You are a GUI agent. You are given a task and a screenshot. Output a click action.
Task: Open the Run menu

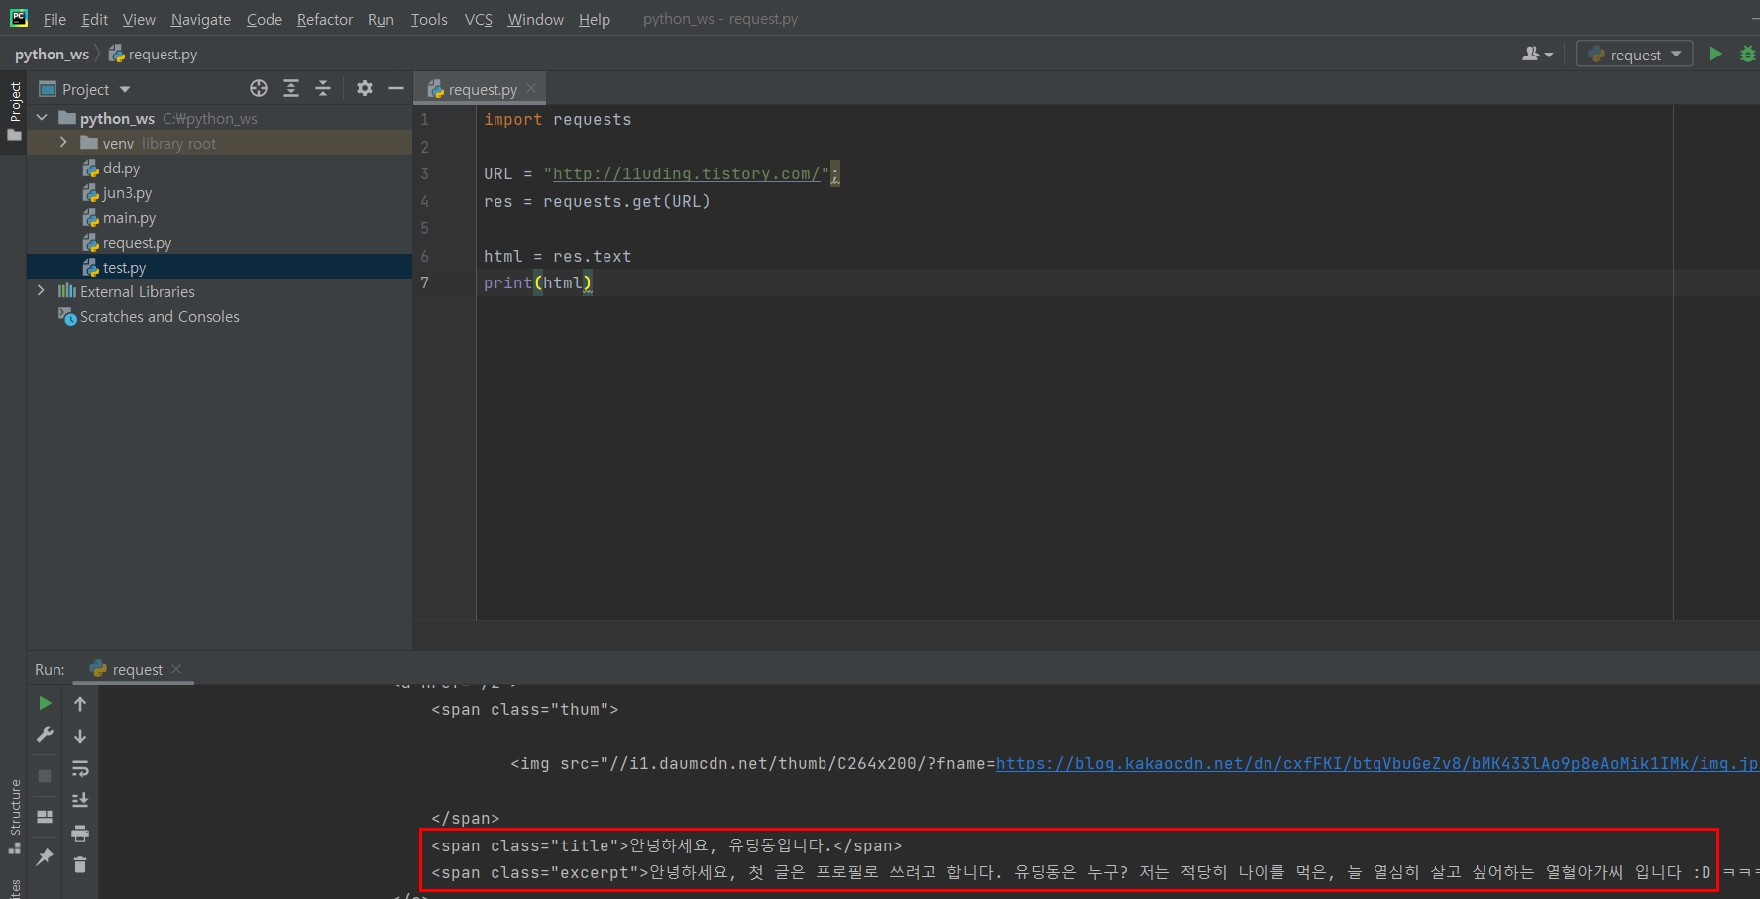point(381,19)
